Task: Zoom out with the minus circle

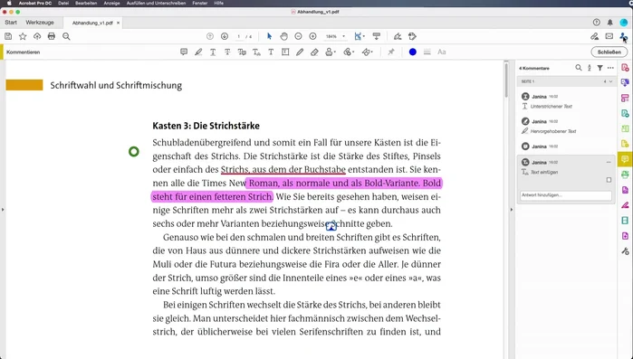Action: coord(298,36)
